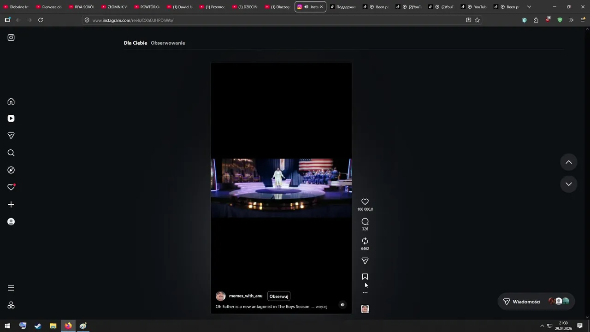590x332 pixels.
Task: Create new post with plus icon
Action: click(11, 204)
